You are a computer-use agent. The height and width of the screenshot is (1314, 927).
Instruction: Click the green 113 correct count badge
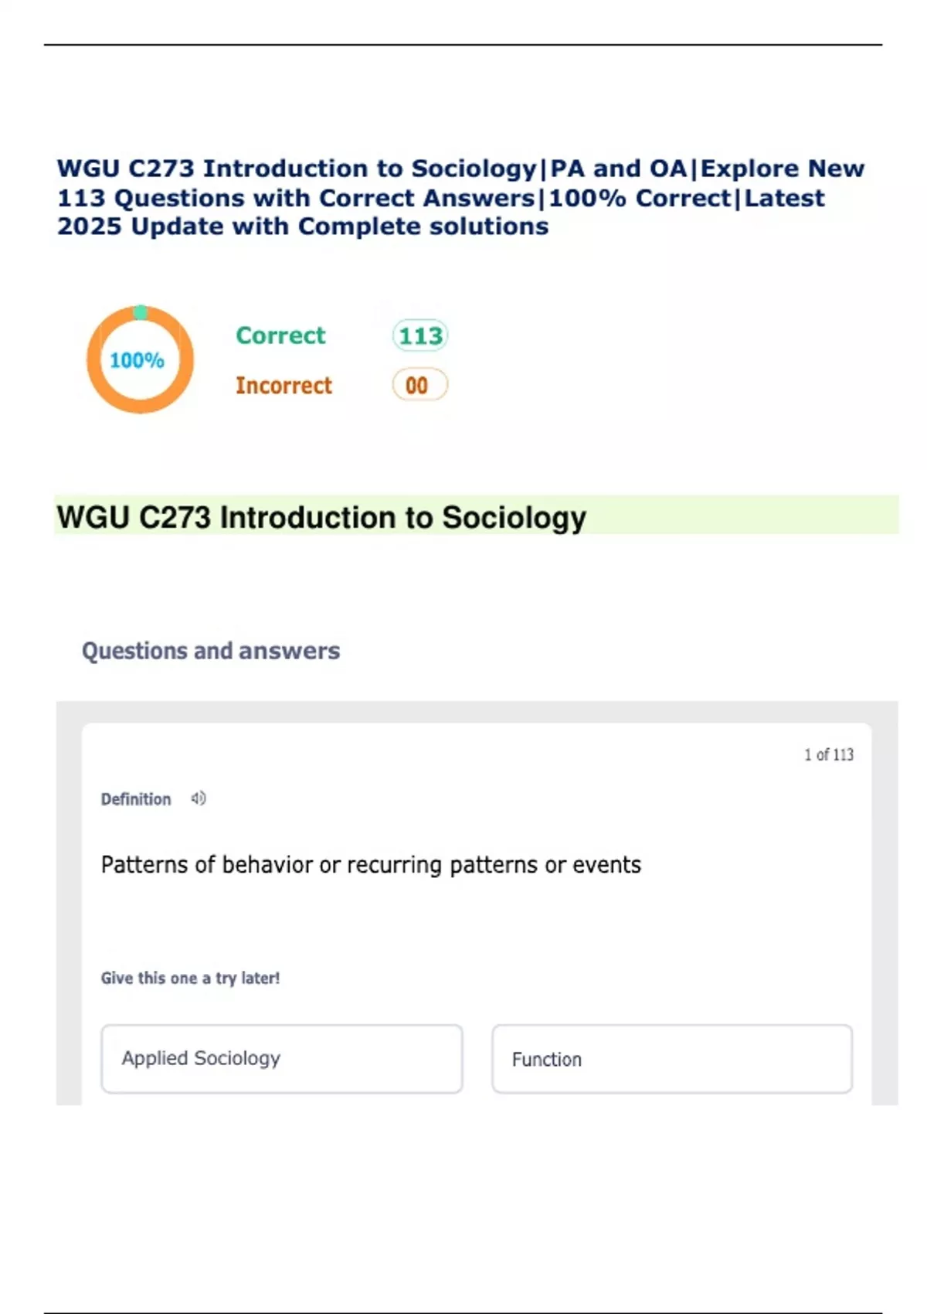(x=420, y=336)
